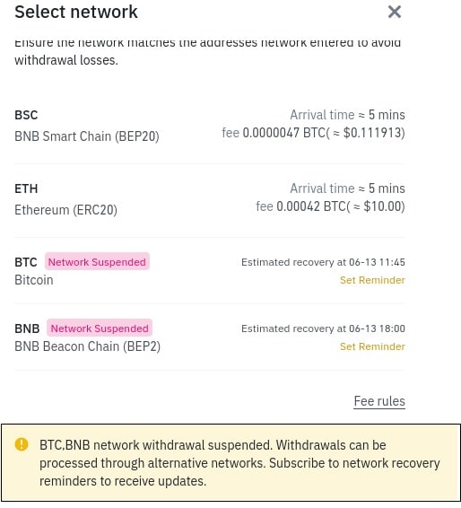Choose Ethereum (ERC20) network label
The width and height of the screenshot is (461, 508).
(x=65, y=210)
